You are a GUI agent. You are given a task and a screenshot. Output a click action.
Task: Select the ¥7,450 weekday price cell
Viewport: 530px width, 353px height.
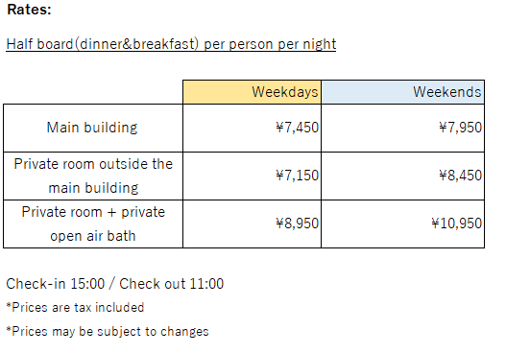click(x=252, y=128)
